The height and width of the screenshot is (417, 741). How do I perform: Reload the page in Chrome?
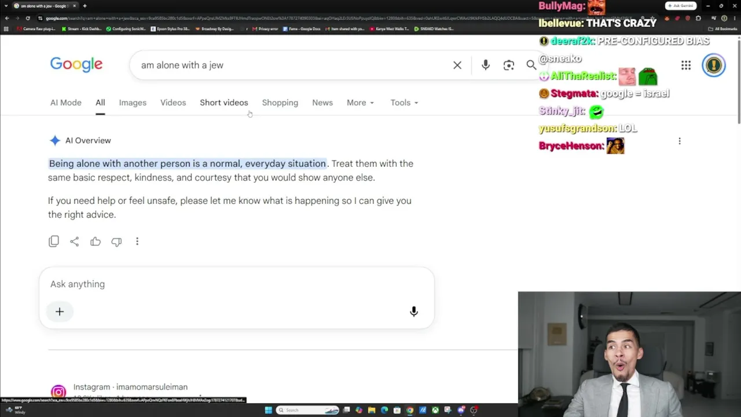(27, 18)
